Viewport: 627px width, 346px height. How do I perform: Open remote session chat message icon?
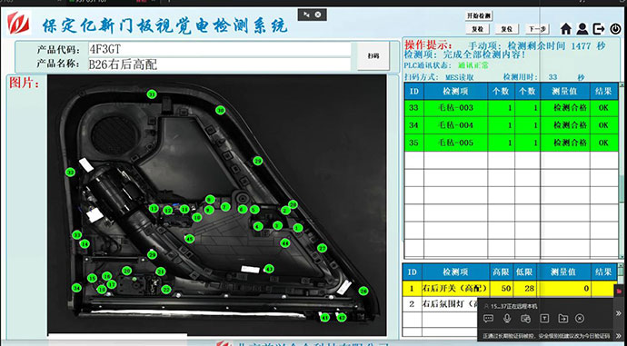pos(488,319)
